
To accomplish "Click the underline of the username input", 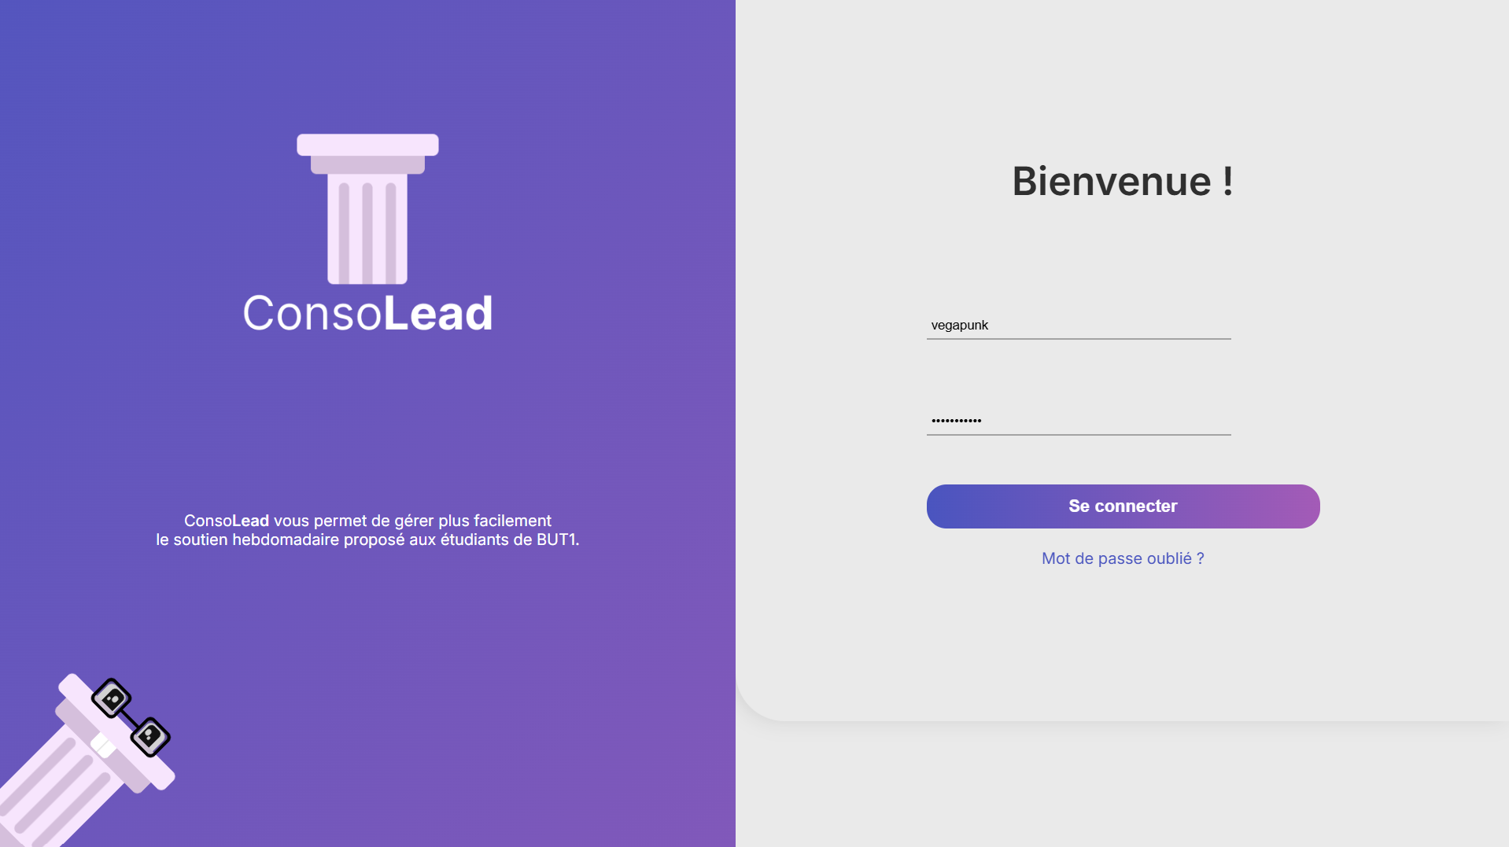I will (1078, 340).
